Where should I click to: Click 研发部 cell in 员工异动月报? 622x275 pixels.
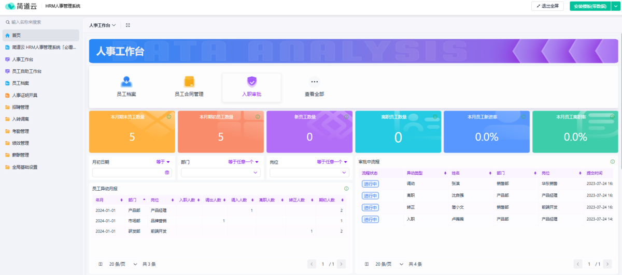tap(134, 231)
